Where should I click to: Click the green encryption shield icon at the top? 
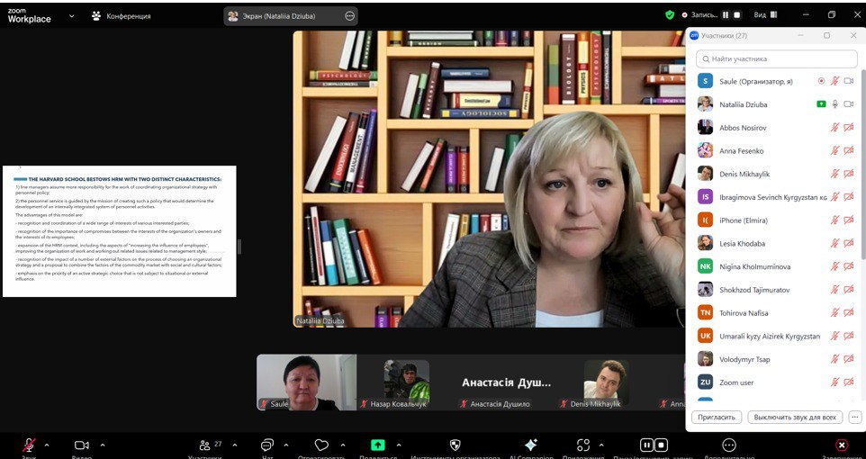[x=670, y=15]
